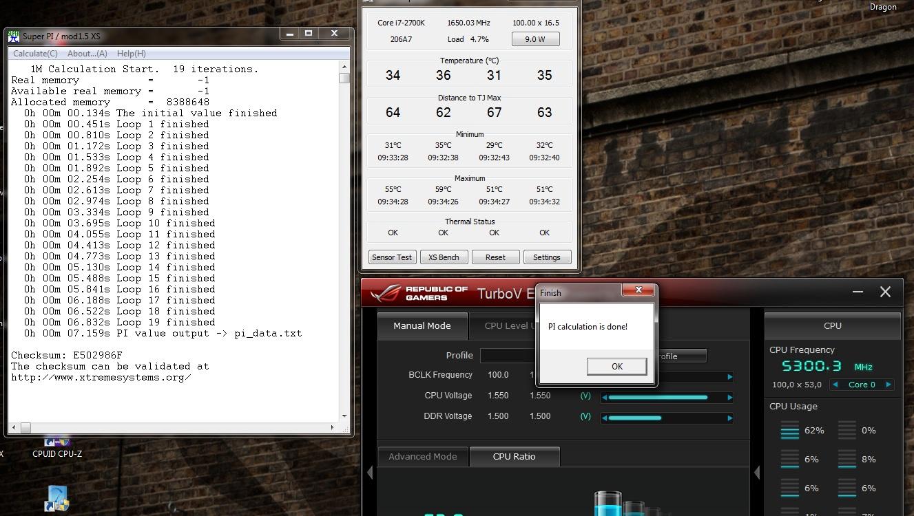Click the CPU panel header button in TurboV

coord(833,326)
